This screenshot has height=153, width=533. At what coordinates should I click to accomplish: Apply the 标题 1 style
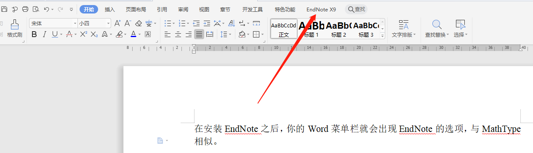coord(312,29)
